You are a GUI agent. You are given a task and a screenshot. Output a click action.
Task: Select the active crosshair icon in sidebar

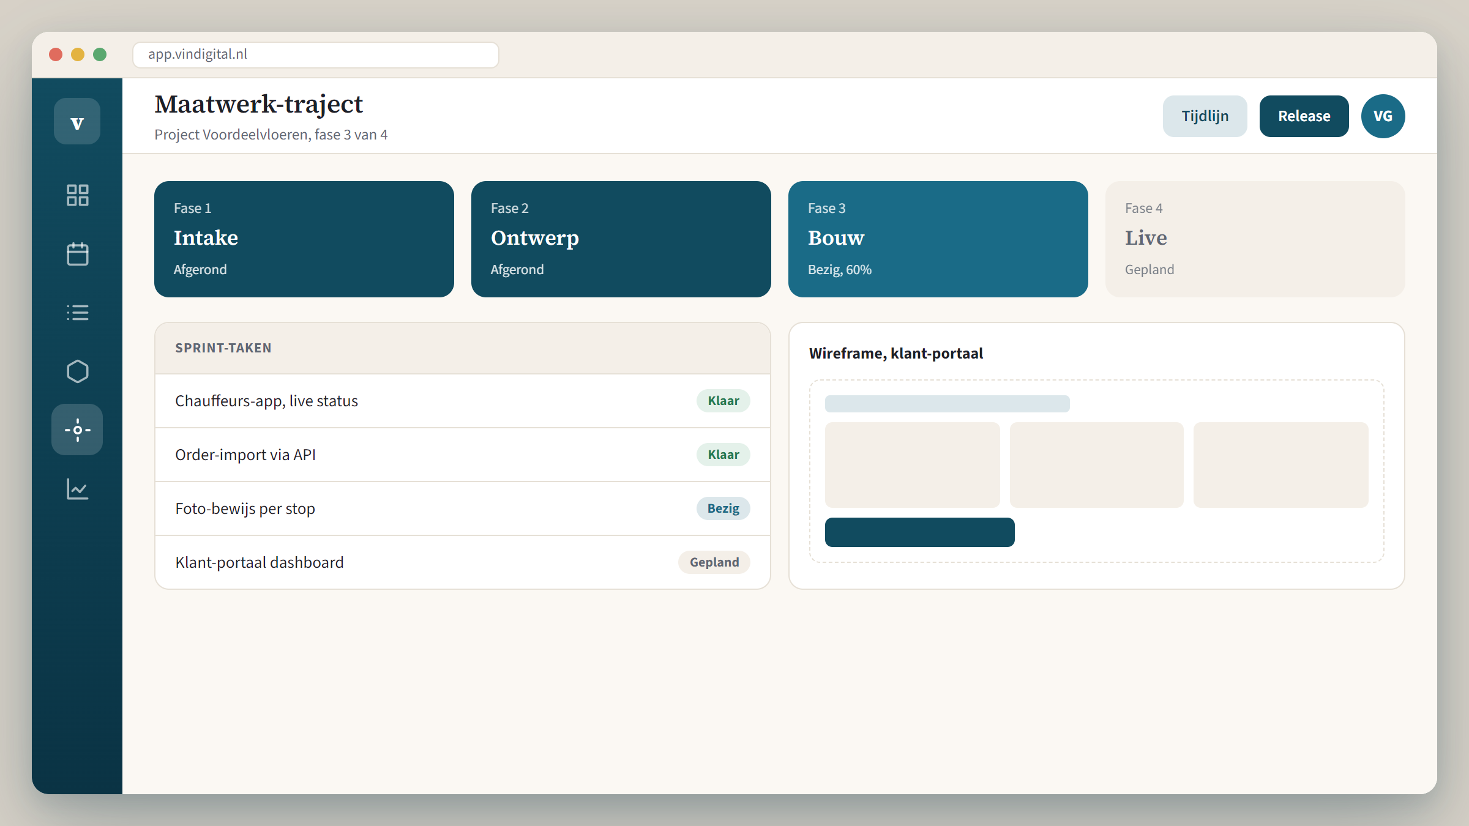coord(77,430)
